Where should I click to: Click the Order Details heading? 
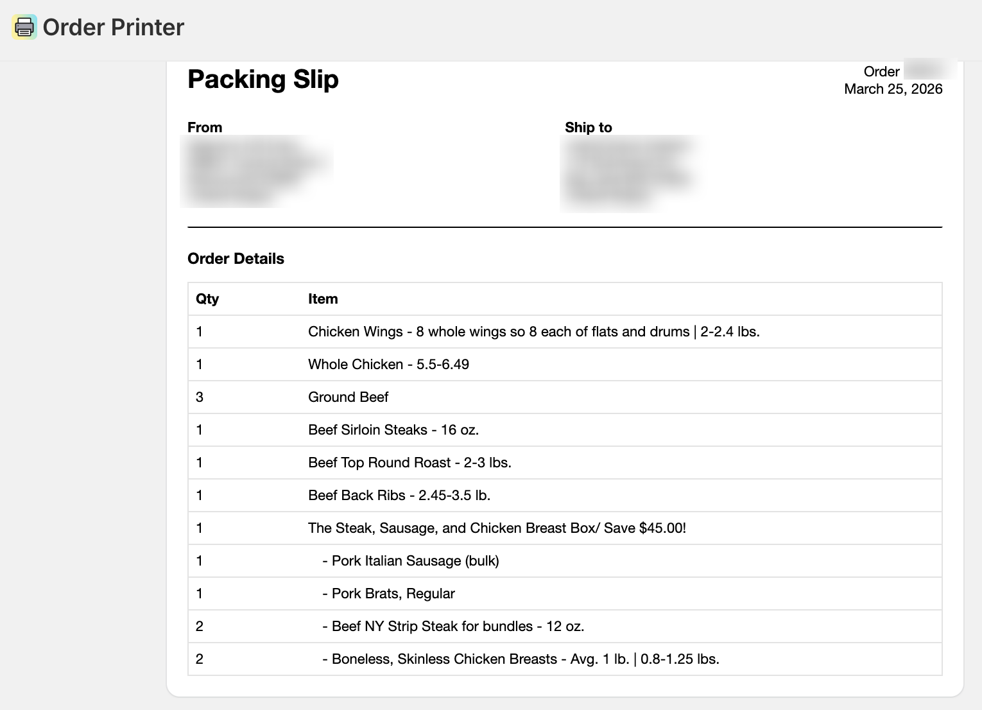[236, 259]
